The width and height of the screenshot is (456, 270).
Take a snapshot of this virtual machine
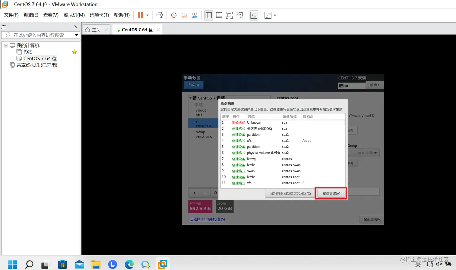tap(174, 15)
